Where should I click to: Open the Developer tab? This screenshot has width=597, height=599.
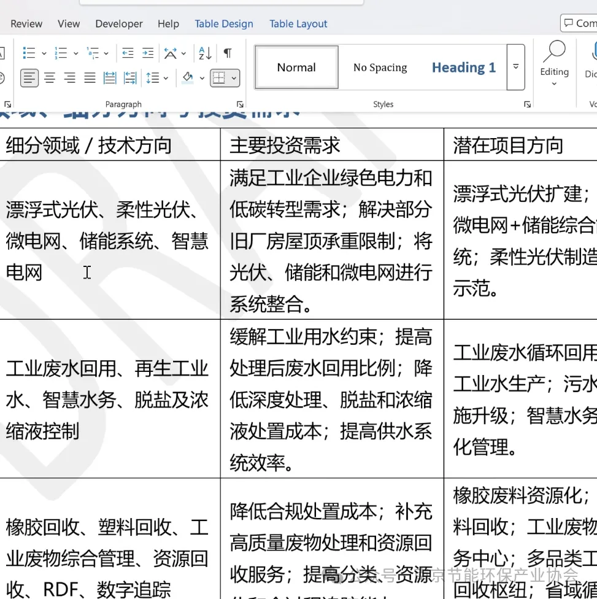(x=119, y=24)
